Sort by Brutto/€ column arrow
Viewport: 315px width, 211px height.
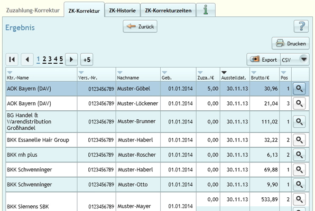click(254, 72)
